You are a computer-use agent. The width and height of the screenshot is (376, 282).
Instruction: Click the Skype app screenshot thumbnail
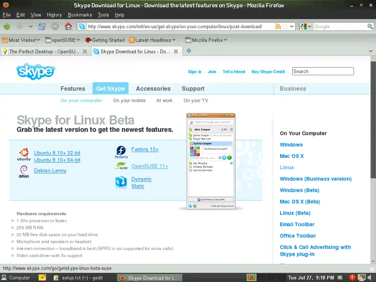click(x=211, y=161)
